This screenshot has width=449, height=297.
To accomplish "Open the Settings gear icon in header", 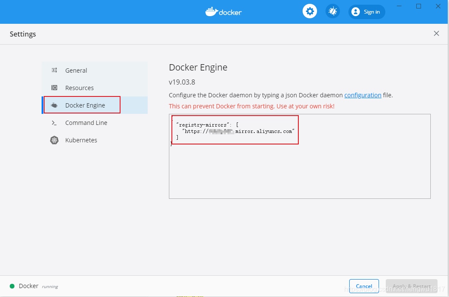I will coord(310,12).
